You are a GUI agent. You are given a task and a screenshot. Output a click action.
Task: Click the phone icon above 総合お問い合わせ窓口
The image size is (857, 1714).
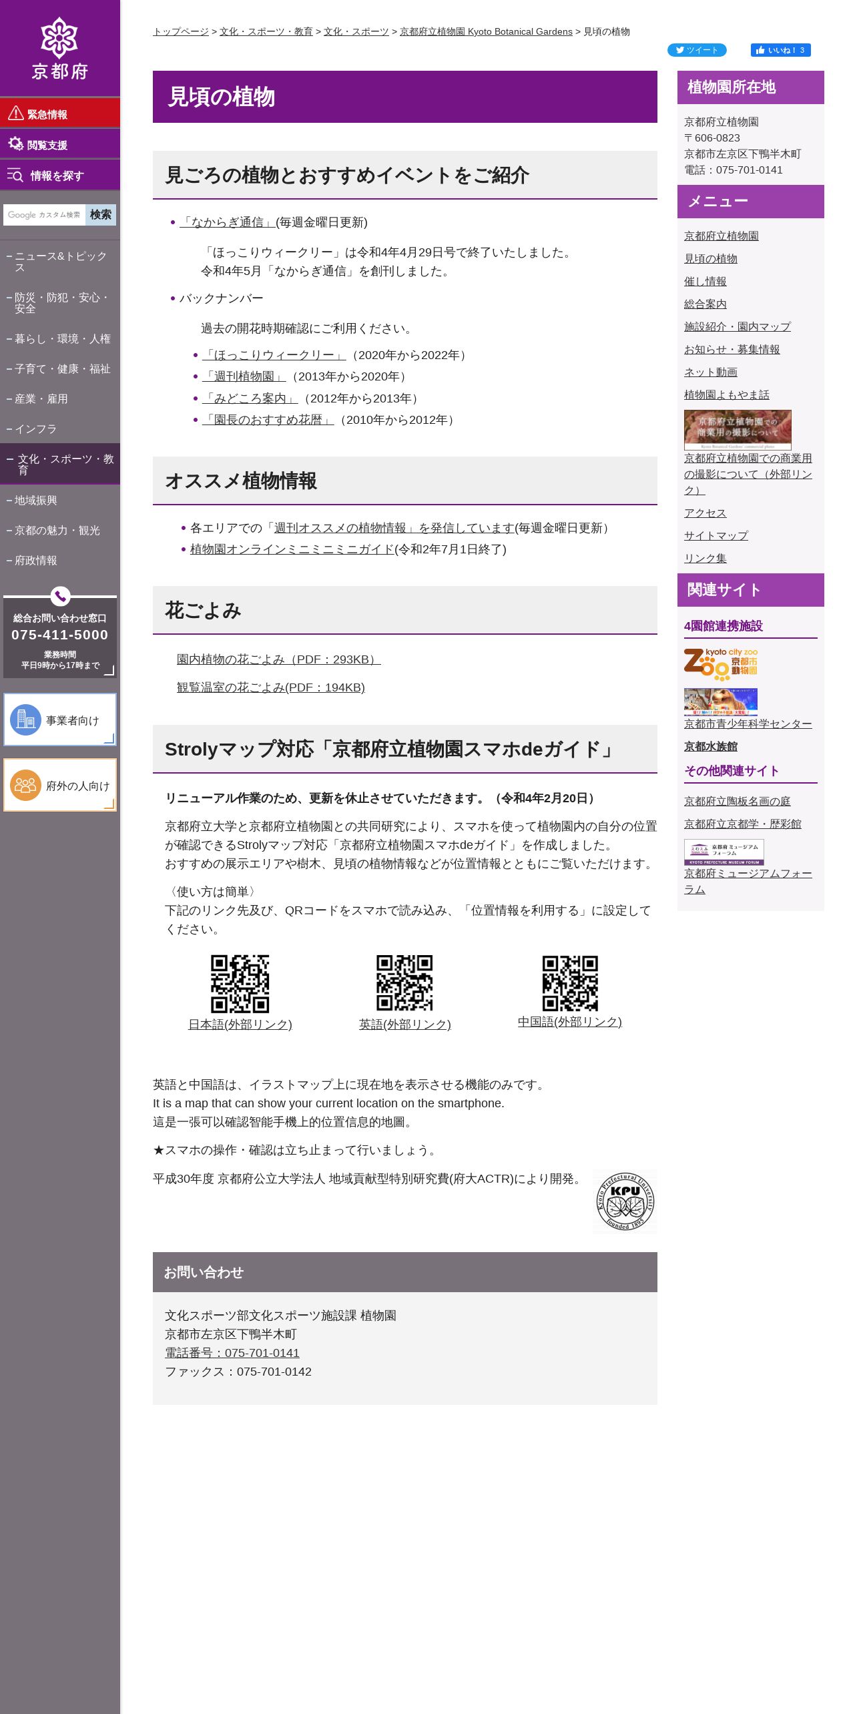tap(60, 595)
